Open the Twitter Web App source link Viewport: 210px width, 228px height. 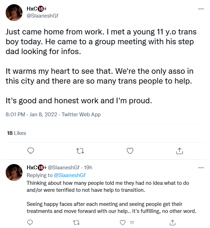click(x=81, y=115)
